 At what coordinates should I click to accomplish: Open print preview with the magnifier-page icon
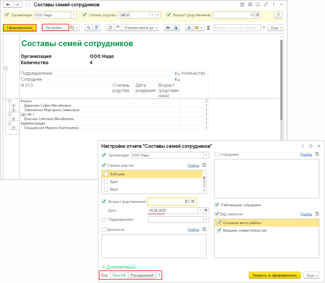[176, 28]
